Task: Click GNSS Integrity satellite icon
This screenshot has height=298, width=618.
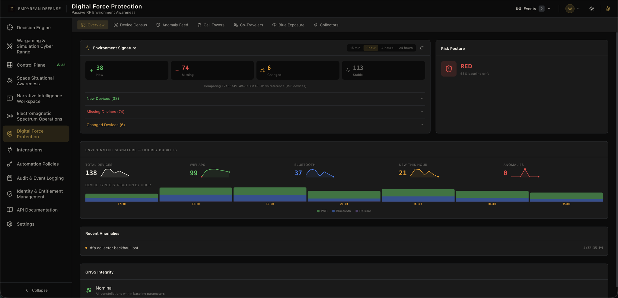Action: (x=88, y=290)
